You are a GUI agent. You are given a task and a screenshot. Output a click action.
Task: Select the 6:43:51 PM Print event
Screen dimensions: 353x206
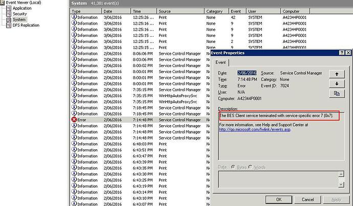(140, 150)
